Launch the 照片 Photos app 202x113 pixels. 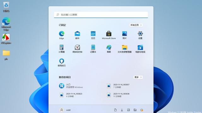(x=124, y=35)
